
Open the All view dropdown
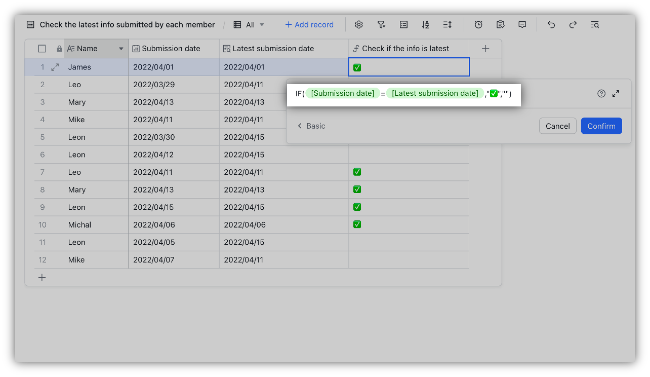(250, 25)
